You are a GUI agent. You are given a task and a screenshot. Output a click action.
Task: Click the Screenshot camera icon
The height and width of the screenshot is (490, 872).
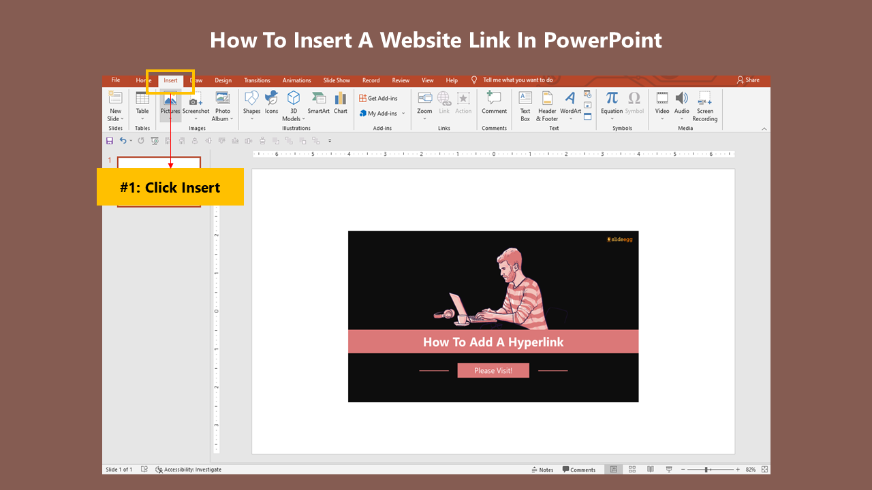click(x=196, y=99)
